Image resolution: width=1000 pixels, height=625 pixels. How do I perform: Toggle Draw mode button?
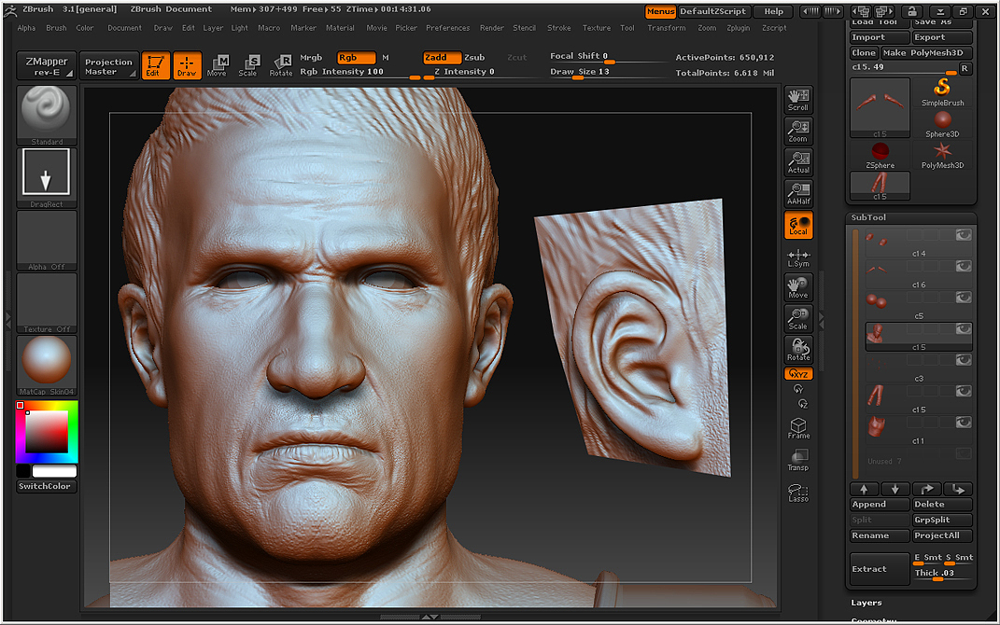(x=187, y=65)
